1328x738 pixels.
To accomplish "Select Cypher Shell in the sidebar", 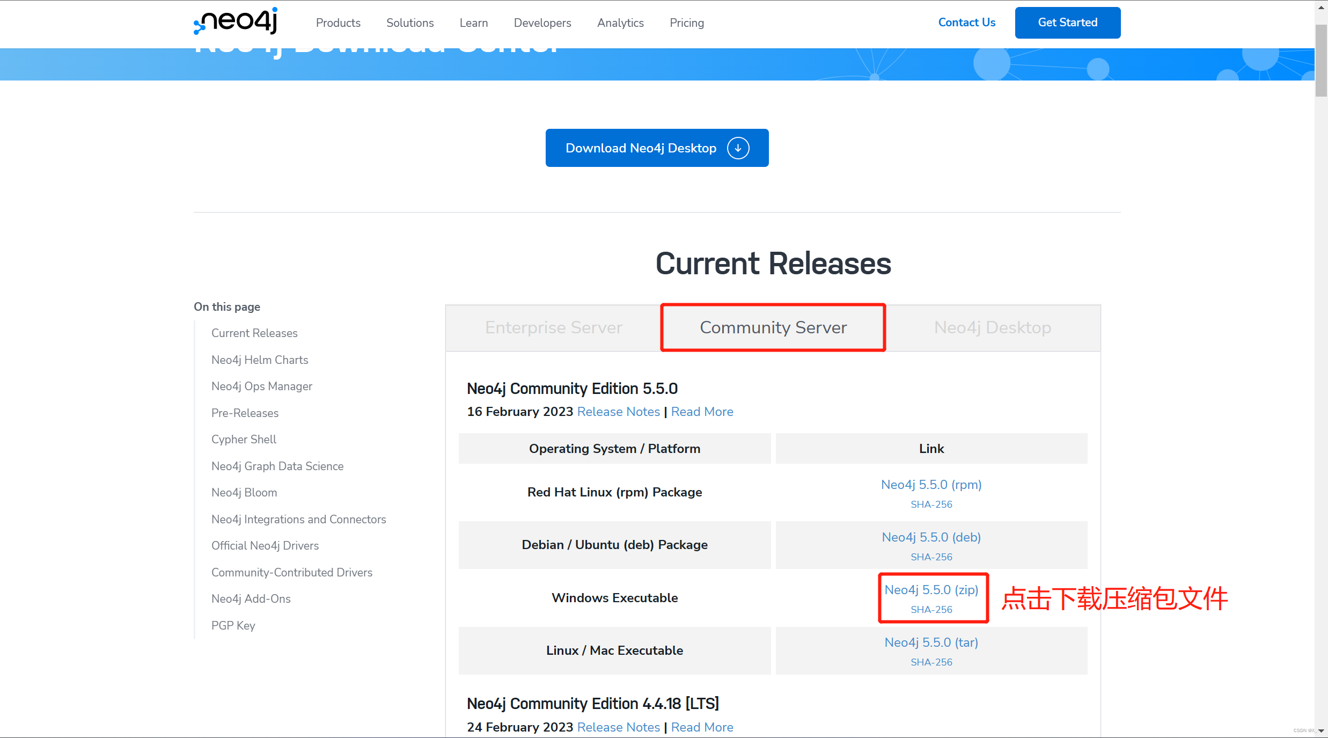I will 244,439.
